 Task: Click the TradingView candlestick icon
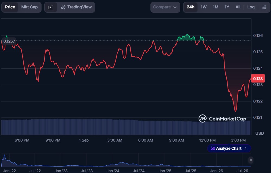click(x=63, y=7)
